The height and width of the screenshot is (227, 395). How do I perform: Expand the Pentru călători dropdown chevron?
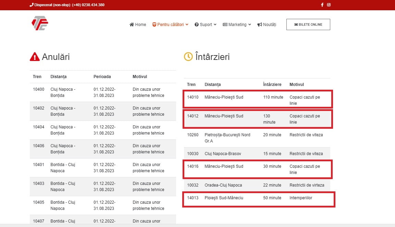point(187,24)
